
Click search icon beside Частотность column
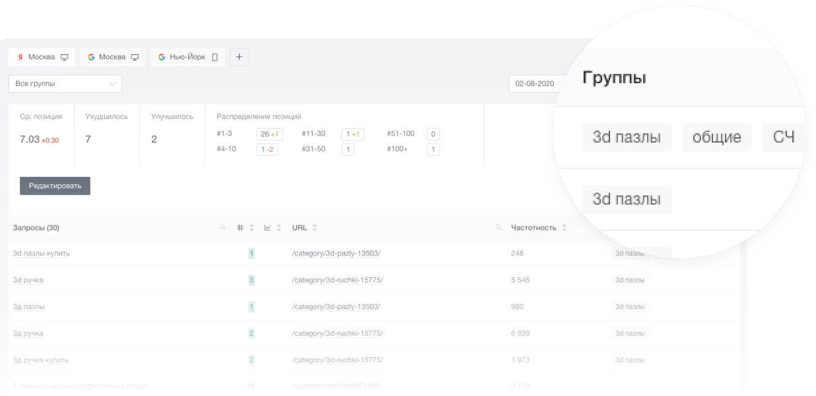click(498, 228)
